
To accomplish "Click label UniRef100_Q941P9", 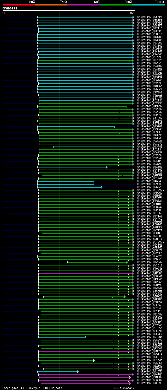I will tap(150, 161).
